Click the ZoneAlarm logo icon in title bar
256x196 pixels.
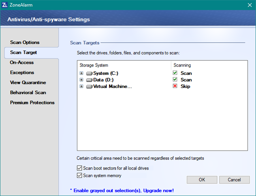5,5
